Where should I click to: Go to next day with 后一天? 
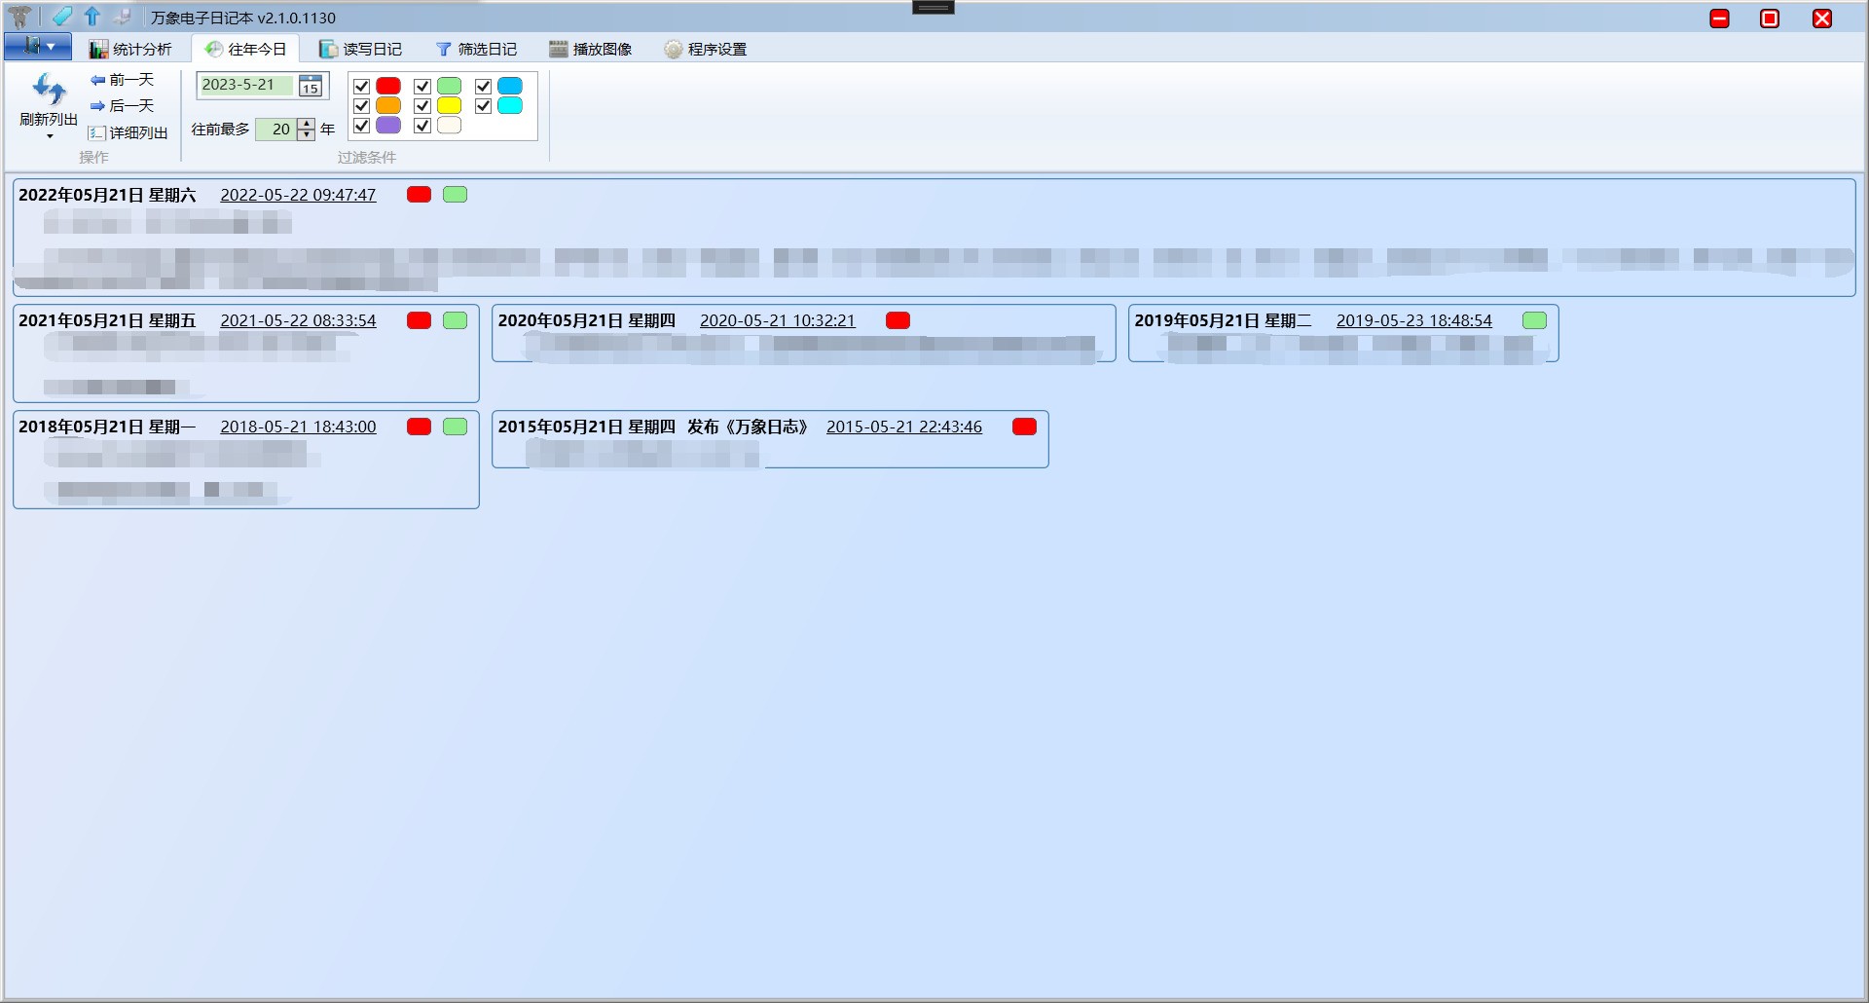122,106
